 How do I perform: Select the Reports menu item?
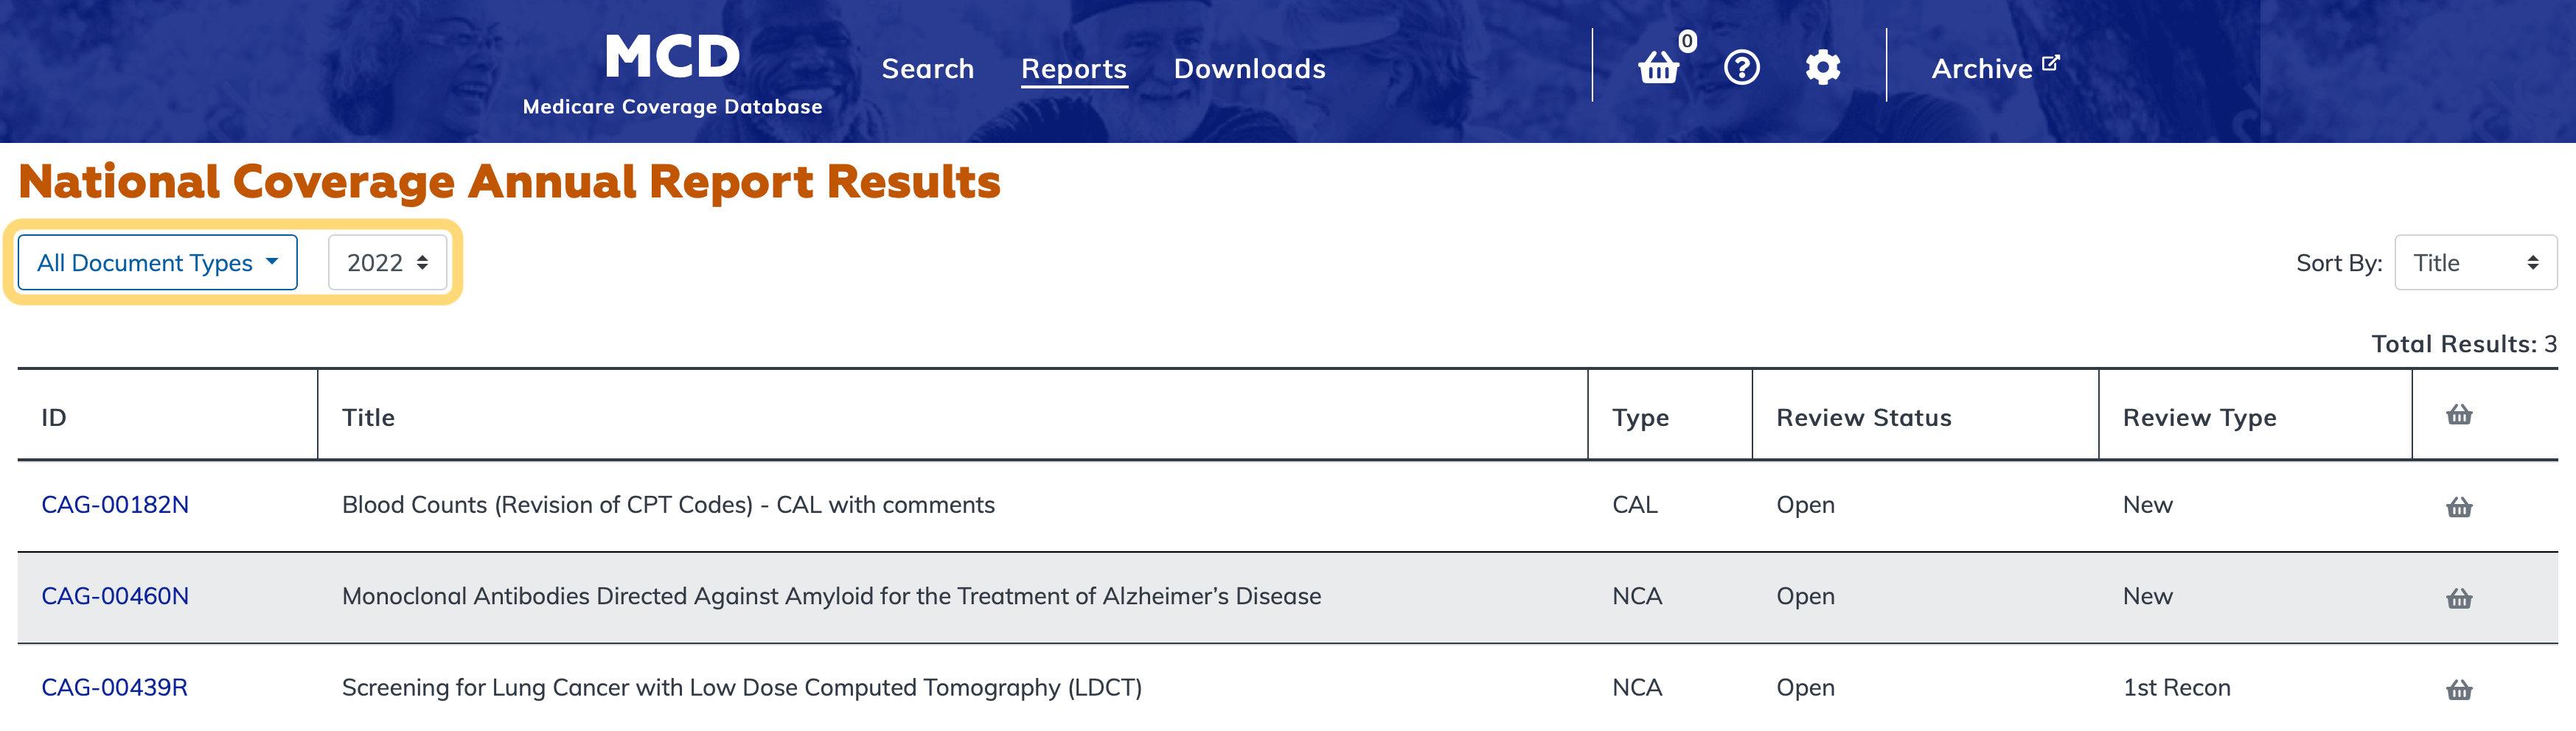1073,69
